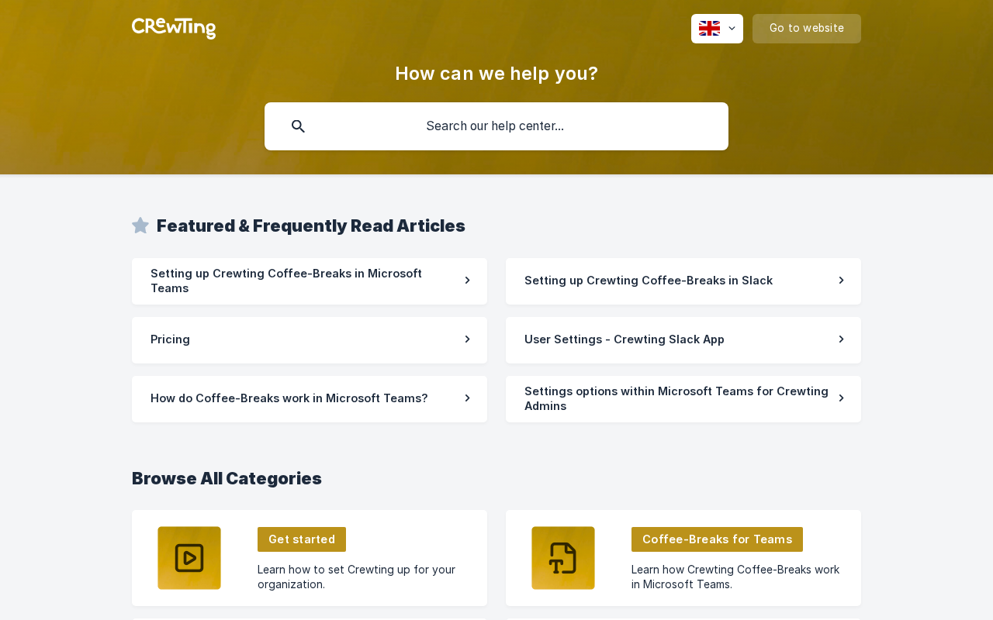
Task: Click chevron on Microsoft Teams setup article
Action: (x=467, y=281)
